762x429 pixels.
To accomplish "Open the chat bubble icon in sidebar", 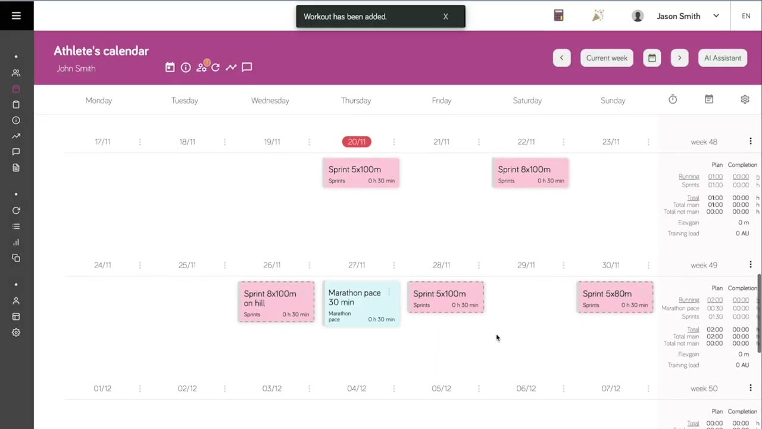I will [16, 152].
